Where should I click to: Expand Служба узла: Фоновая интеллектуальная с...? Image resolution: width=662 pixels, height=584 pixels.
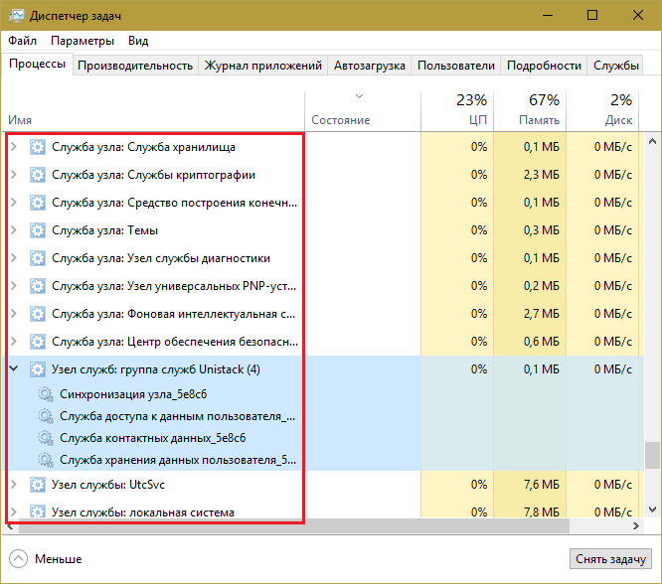click(x=14, y=314)
